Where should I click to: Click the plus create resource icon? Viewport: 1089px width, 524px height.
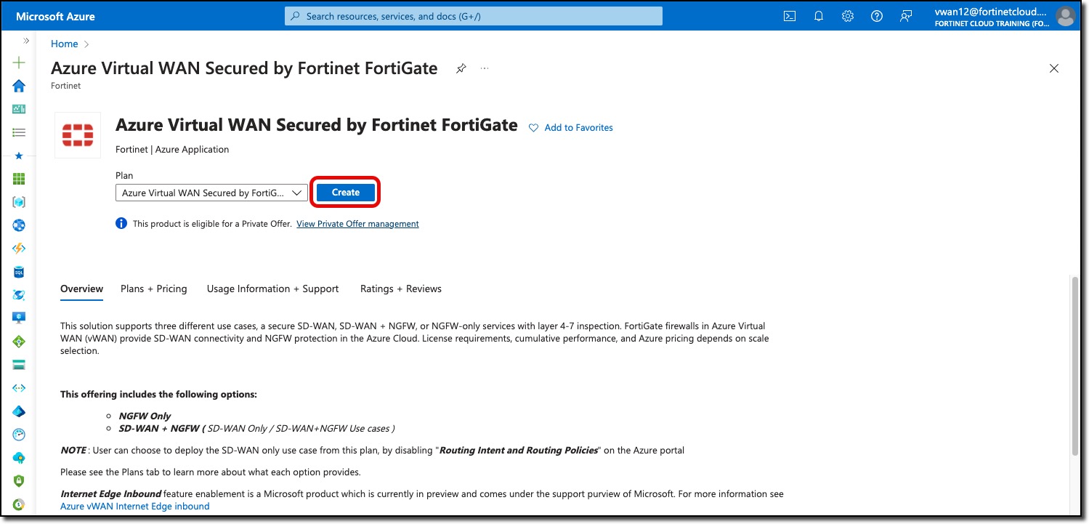[x=19, y=63]
